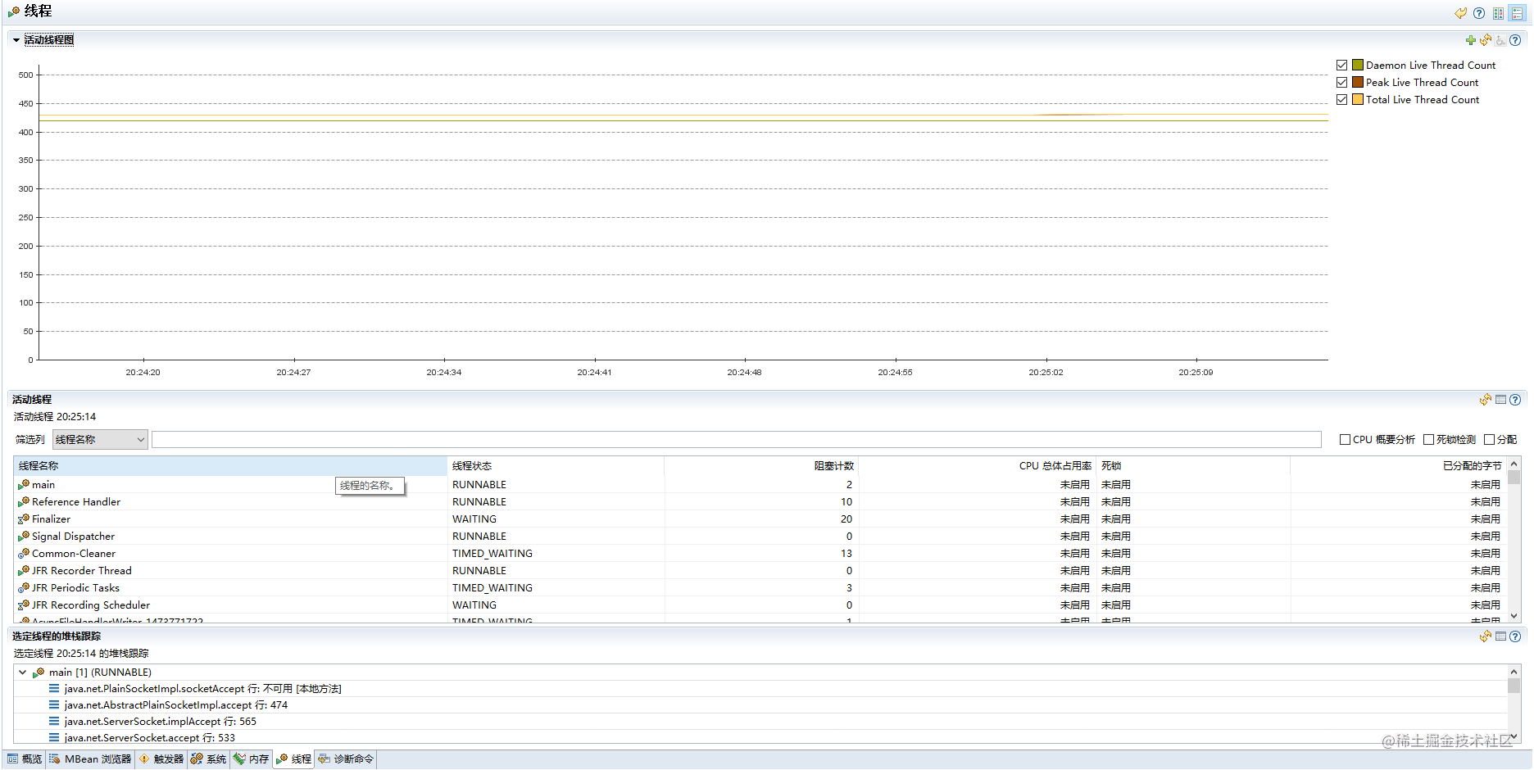Click the refresh arrows icon in 活动线程图 header
1534x770 pixels.
[x=1486, y=40]
